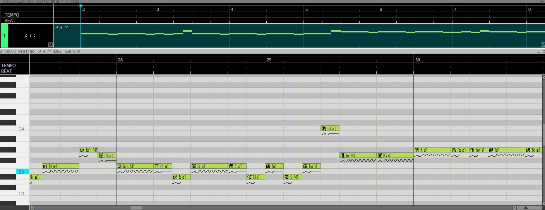Minimize the Musical Editor panel

pyautogui.click(x=538, y=51)
